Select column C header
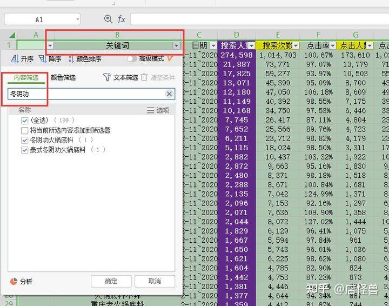The width and height of the screenshot is (389, 306). point(199,35)
